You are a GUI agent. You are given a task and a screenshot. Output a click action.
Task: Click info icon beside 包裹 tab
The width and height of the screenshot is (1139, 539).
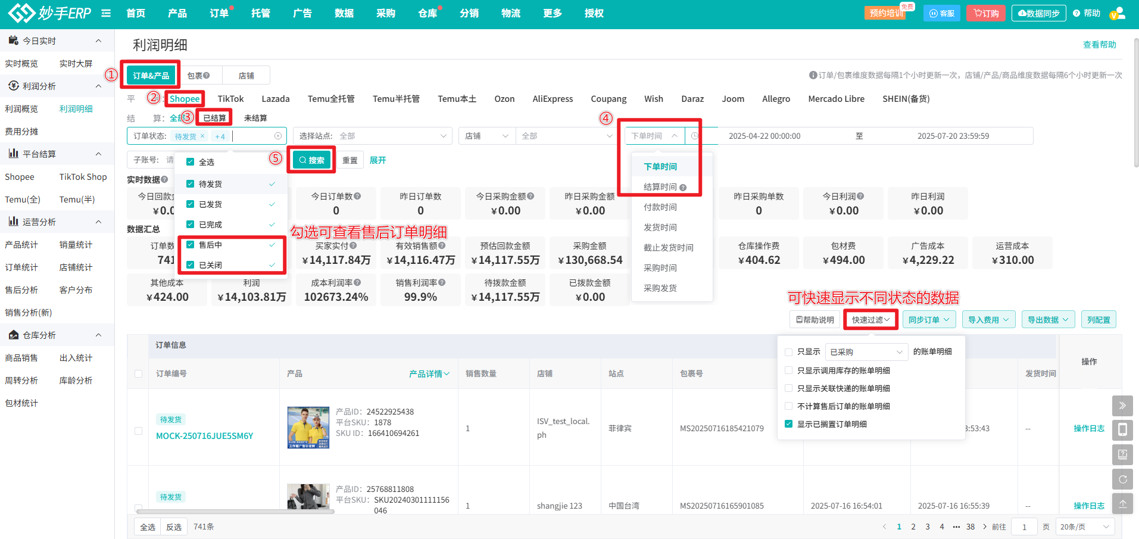click(207, 76)
